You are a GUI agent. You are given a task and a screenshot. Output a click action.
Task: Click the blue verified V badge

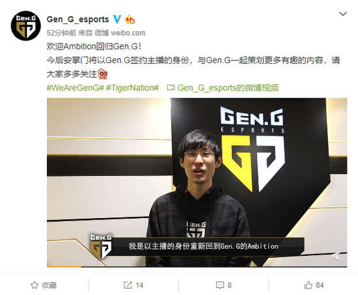click(117, 19)
